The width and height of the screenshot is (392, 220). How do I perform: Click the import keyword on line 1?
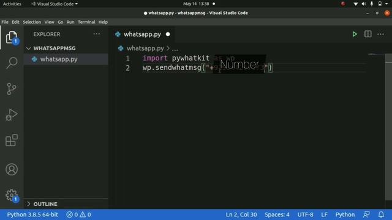click(155, 58)
